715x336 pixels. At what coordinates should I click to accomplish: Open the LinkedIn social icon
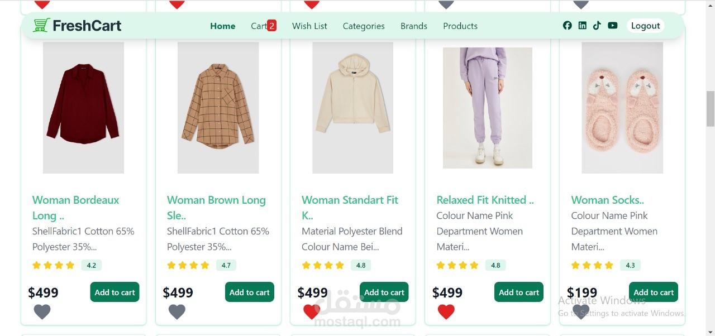[583, 26]
